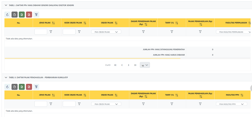The width and height of the screenshot is (252, 117).
Task: Export Tabel I using green Excel icon
Action: (x=22, y=15)
